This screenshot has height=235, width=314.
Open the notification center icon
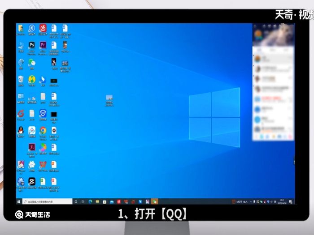(290, 202)
